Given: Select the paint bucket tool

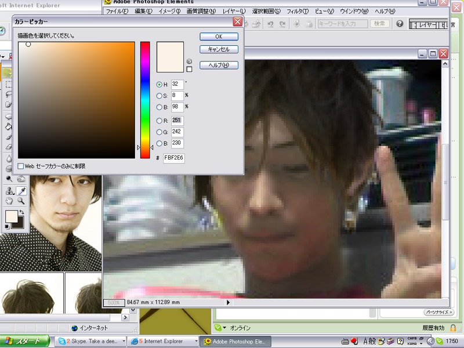Looking at the screenshot, I should tap(8, 126).
